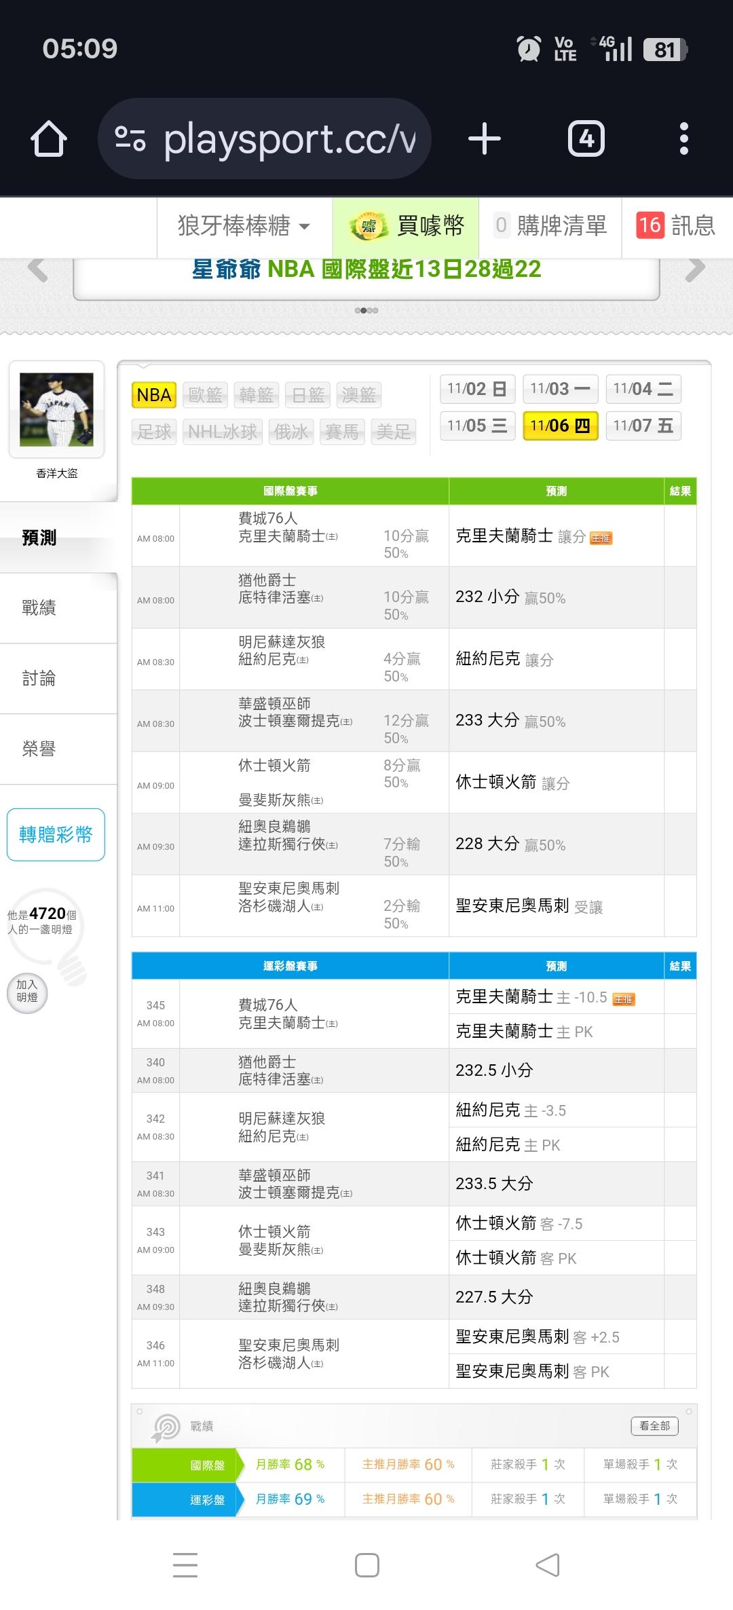Click the 看全部 button in 戰績 section
The height and width of the screenshot is (1610, 733).
[x=654, y=1426]
